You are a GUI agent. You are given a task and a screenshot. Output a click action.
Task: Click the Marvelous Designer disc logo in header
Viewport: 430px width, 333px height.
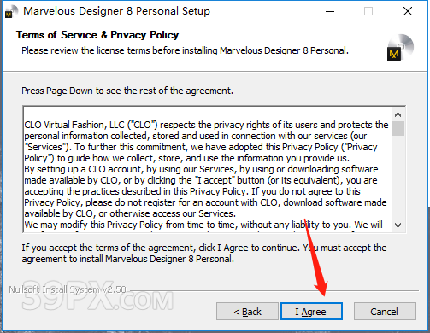tap(400, 47)
